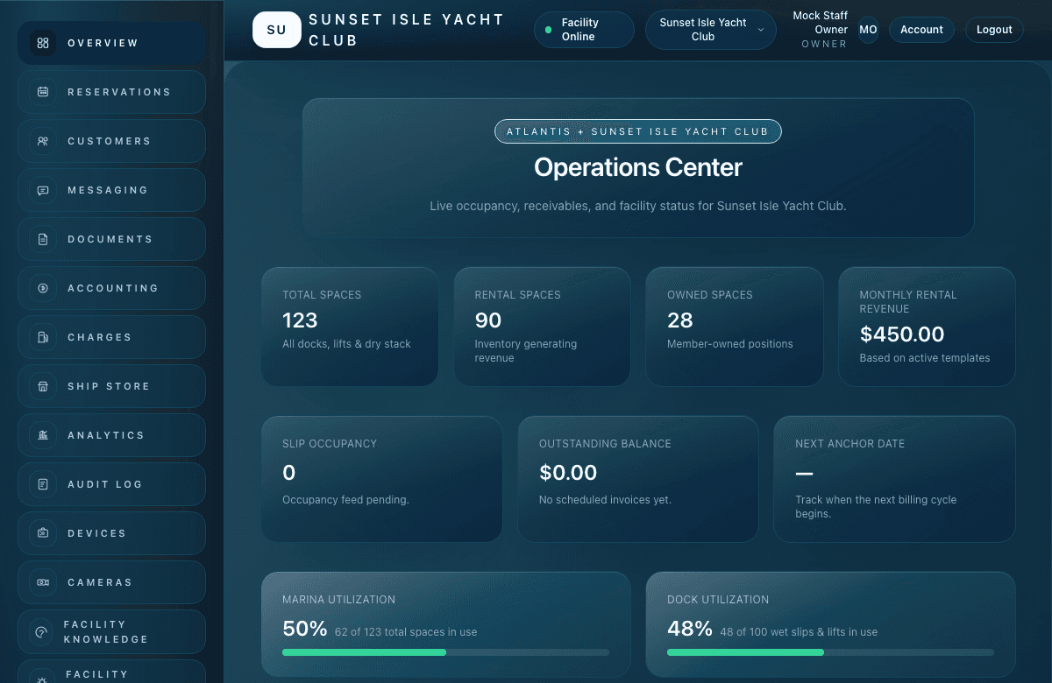The image size is (1052, 683).
Task: Click "No scheduled invoices yet." text
Action: [605, 500]
